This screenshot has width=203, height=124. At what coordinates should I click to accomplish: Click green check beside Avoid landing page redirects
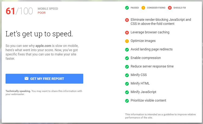click(127, 50)
